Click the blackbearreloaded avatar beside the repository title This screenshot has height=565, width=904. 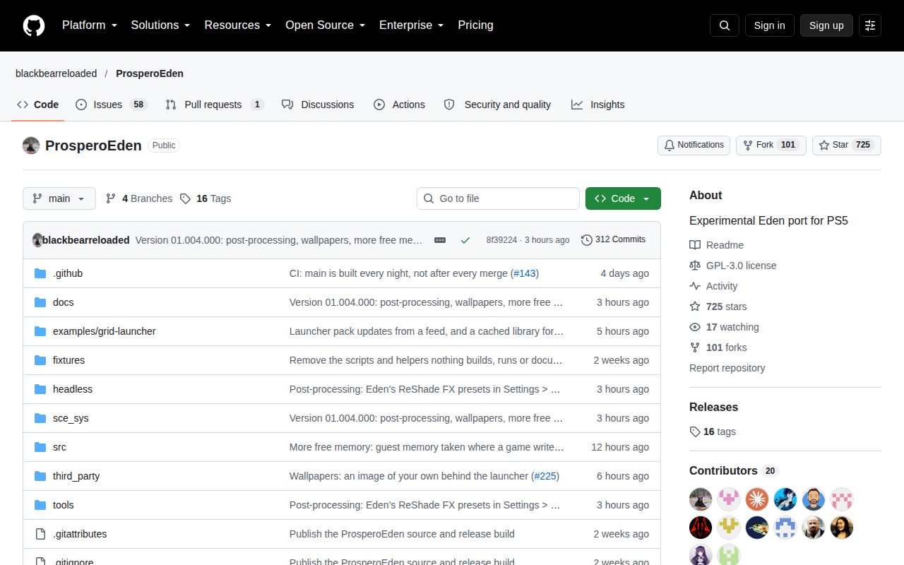click(x=31, y=145)
